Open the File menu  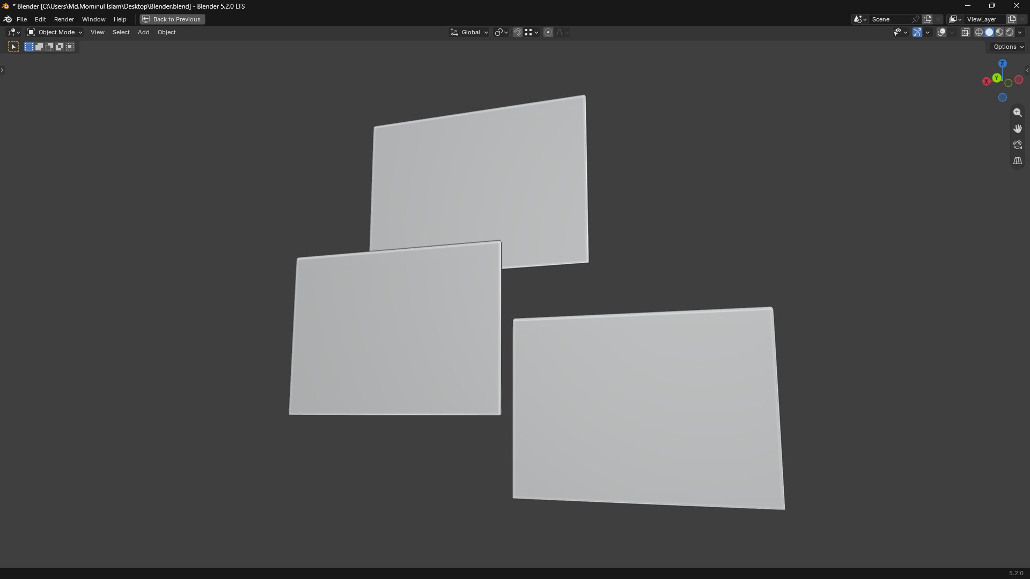coord(21,19)
